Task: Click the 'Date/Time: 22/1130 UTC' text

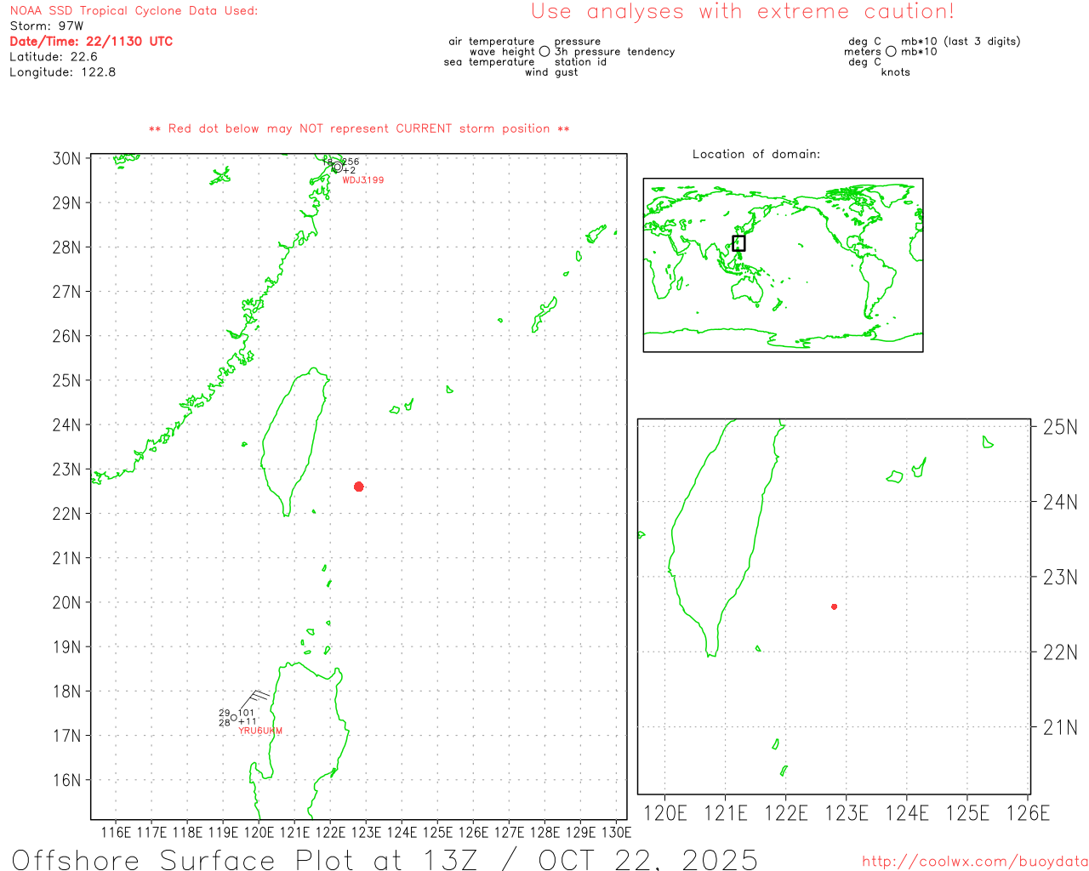Action: click(x=91, y=42)
